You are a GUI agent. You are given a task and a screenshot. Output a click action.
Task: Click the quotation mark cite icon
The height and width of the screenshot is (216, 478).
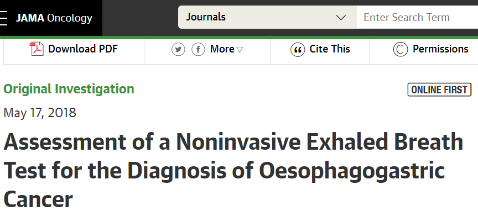coord(298,50)
